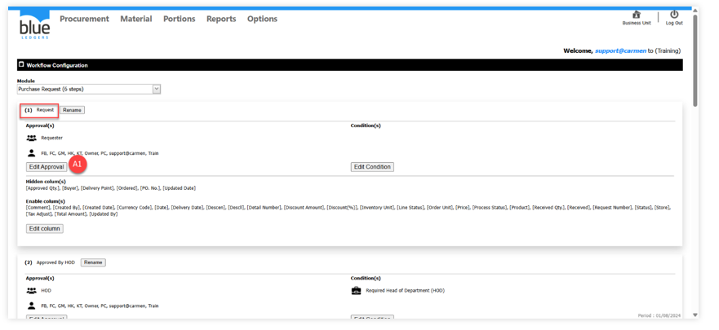
Task: Rename the Approved By HOD step
Action: (x=93, y=262)
